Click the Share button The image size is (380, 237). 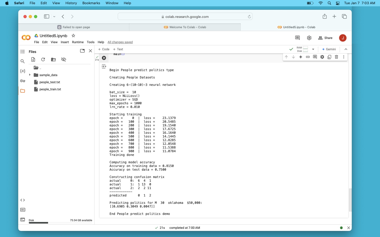click(325, 38)
